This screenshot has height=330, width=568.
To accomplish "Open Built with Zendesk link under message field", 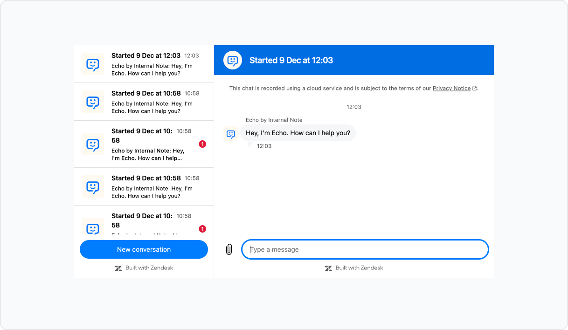I will [359, 268].
